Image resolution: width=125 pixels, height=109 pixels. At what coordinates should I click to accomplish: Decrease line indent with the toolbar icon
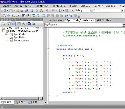[23, 16]
